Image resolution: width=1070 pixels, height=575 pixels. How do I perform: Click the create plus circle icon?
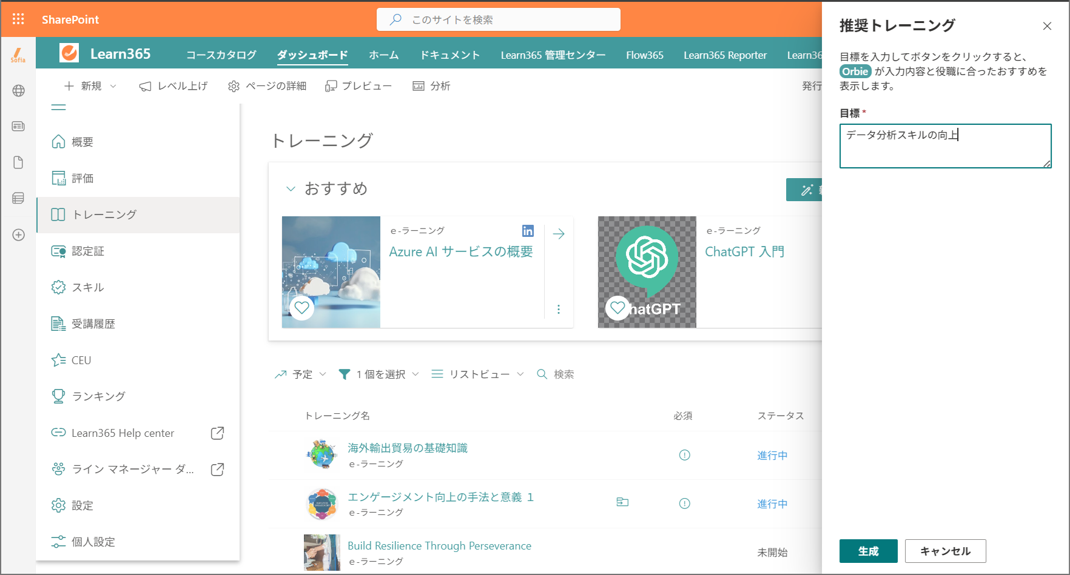(19, 235)
